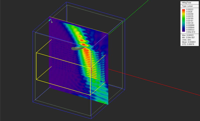Click the 3.93e-013 minimum scale value
This screenshot has width=200, height=121.
click(190, 32)
